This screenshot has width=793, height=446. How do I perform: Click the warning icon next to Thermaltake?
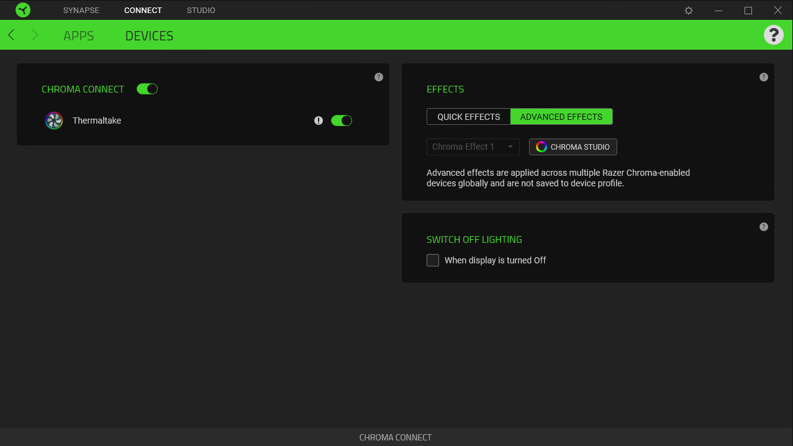click(319, 121)
